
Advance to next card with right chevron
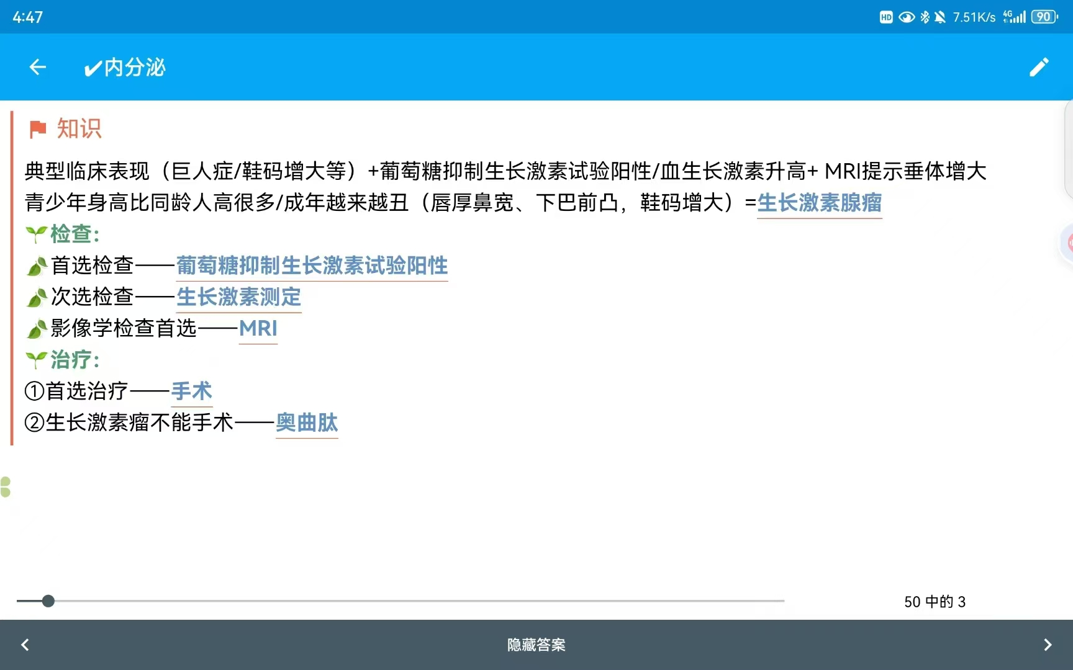pyautogui.click(x=1048, y=645)
